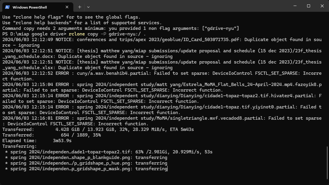
Task: Click the FSCTL_SET_SPARSE error for singletriangle.mxf
Action: (161, 118)
